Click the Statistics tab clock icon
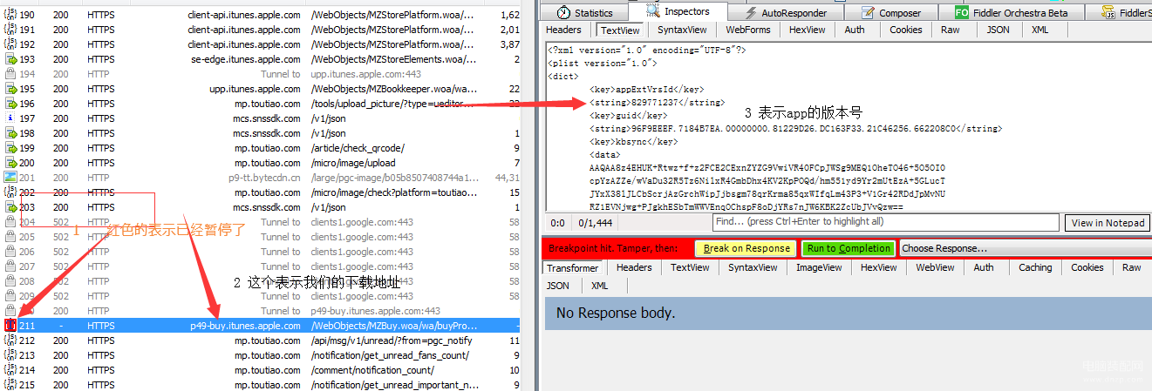 (563, 12)
